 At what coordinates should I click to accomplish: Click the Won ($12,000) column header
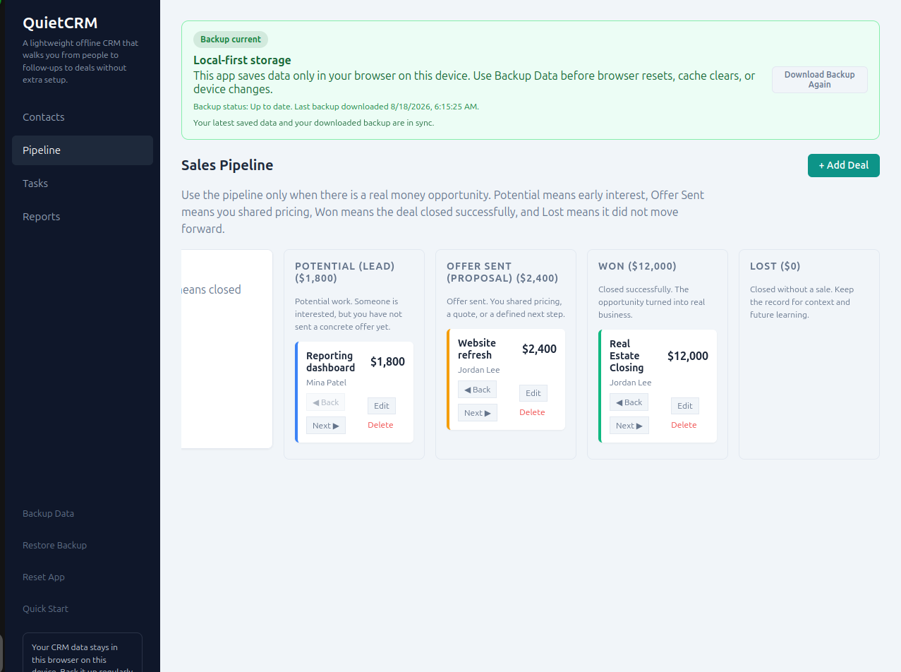pos(637,266)
